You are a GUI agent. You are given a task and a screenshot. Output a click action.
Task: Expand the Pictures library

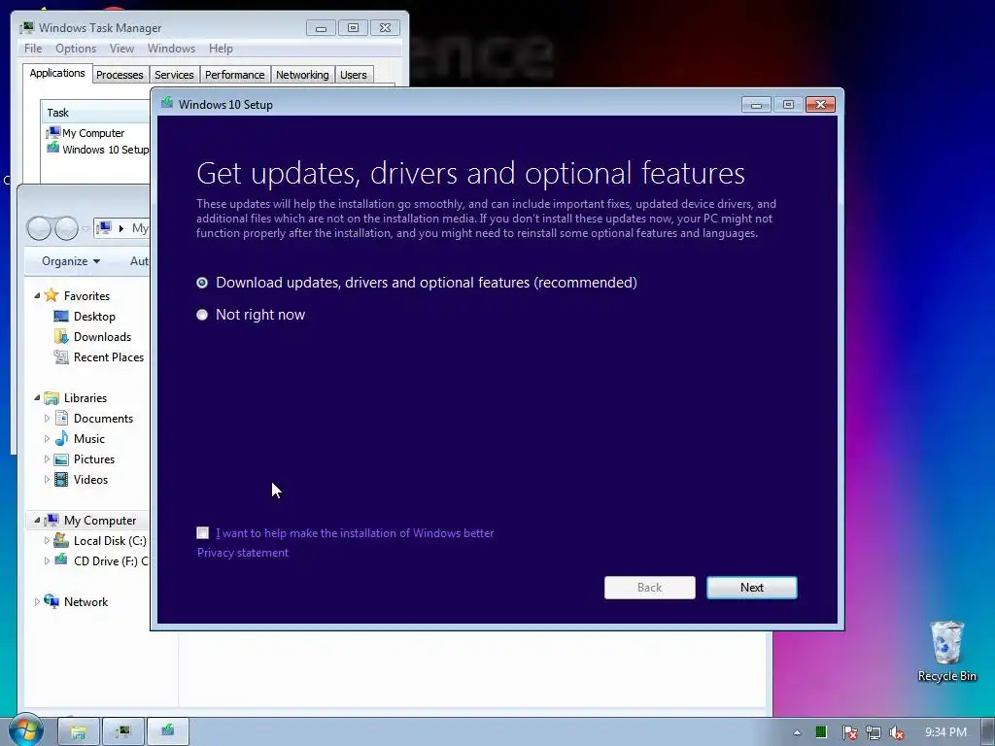click(x=47, y=458)
